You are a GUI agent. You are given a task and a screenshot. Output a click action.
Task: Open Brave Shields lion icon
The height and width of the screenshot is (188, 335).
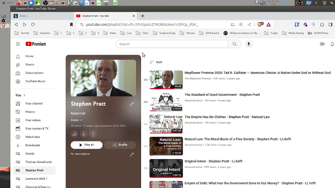click(260, 25)
